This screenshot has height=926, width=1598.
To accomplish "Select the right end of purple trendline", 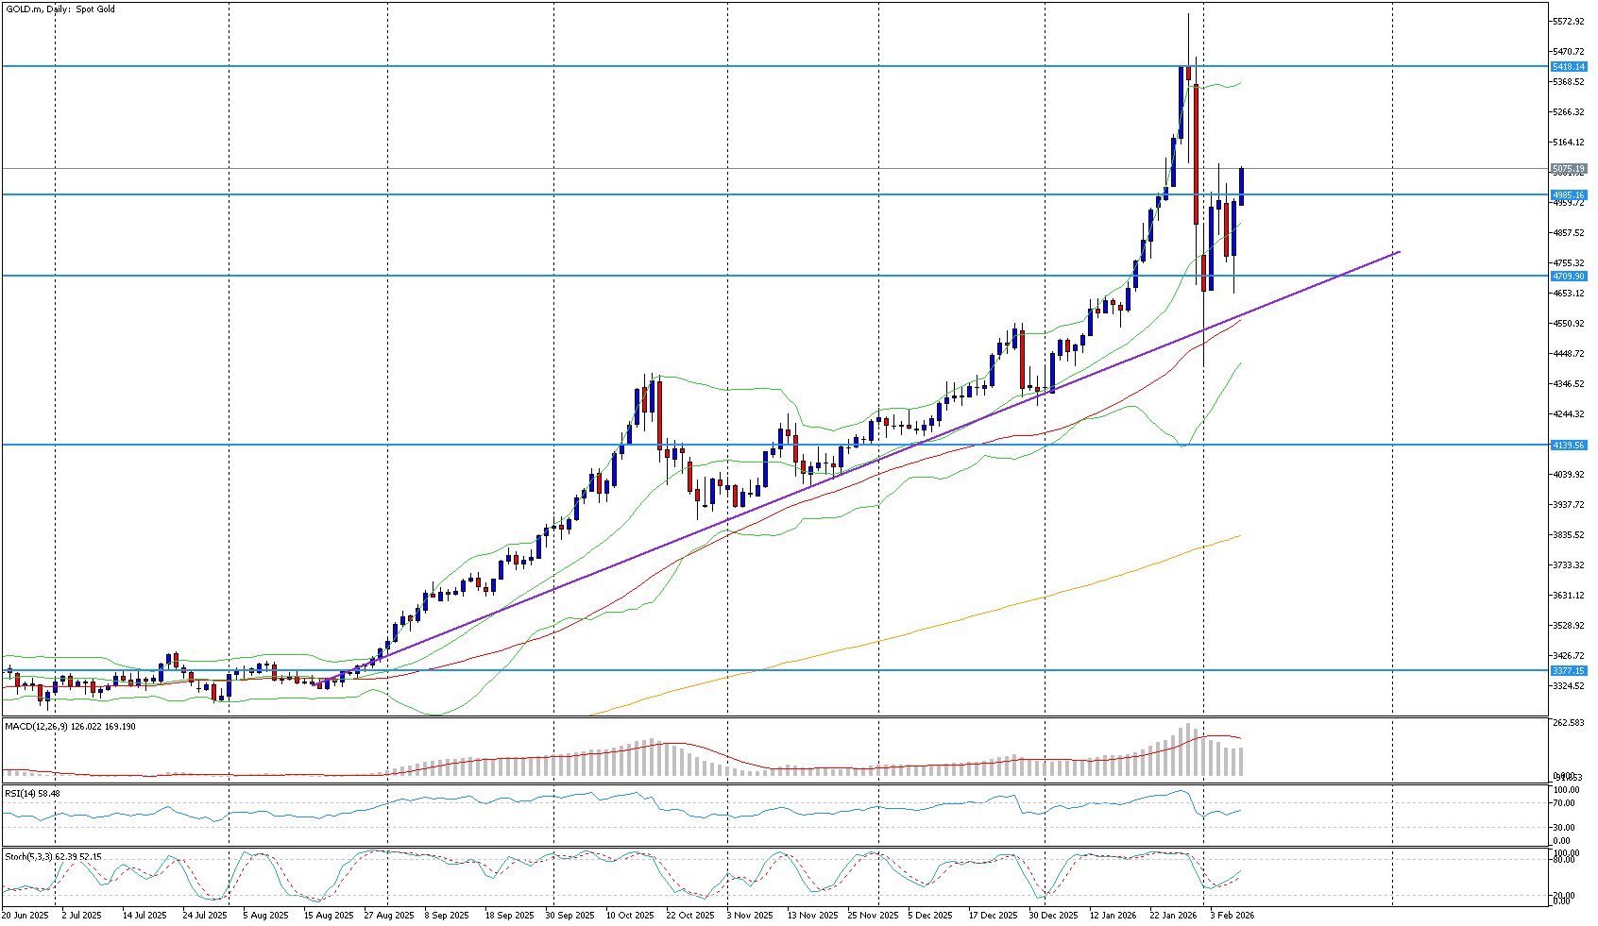I will (x=1398, y=252).
